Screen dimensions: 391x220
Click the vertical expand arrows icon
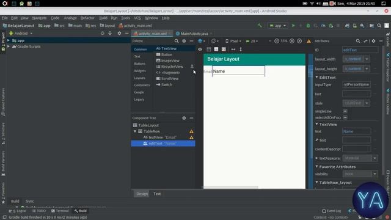click(241, 50)
